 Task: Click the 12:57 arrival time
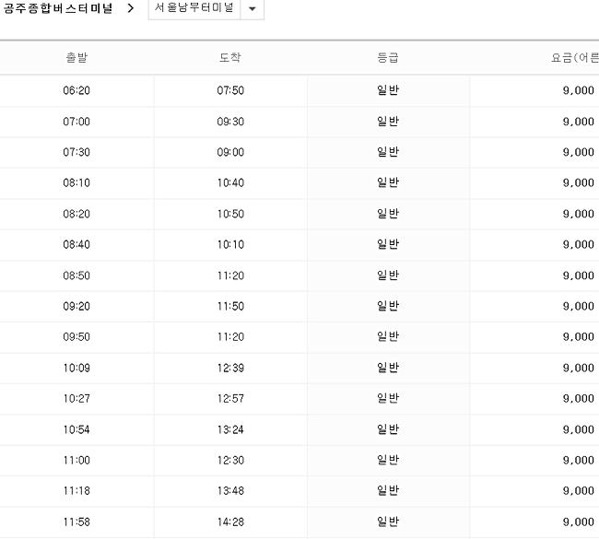[230, 398]
